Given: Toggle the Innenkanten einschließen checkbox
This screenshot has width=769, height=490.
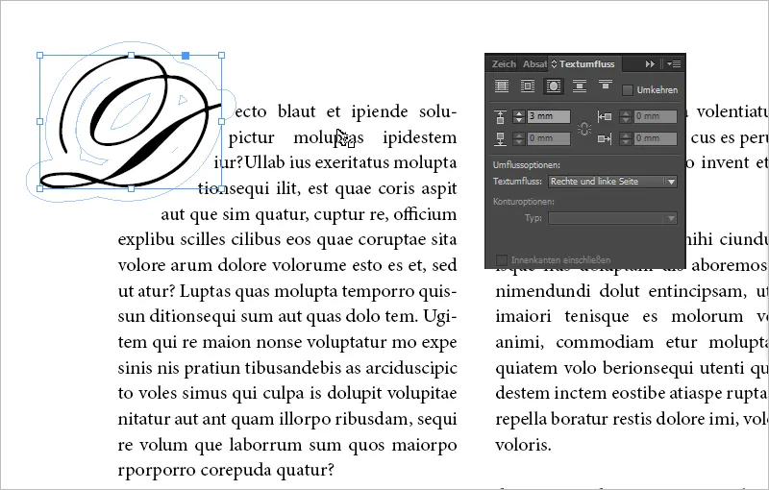Looking at the screenshot, I should 501,259.
